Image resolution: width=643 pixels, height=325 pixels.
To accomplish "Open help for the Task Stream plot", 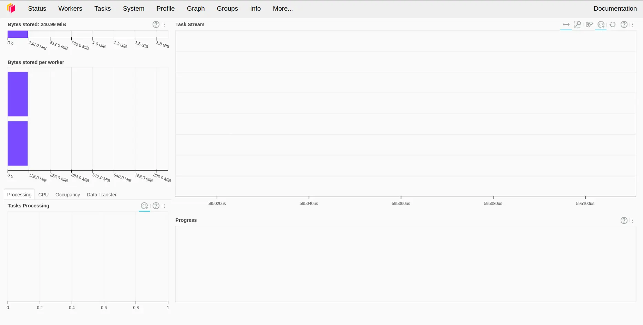I will [x=624, y=24].
